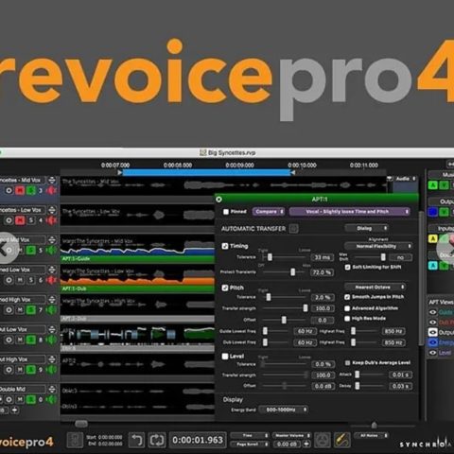Image resolution: width=454 pixels, height=454 pixels.
Task: Enable the Pinned checkbox in the APT window
Action: pos(226,212)
